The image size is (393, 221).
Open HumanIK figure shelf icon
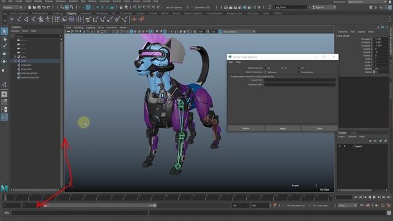(48, 19)
